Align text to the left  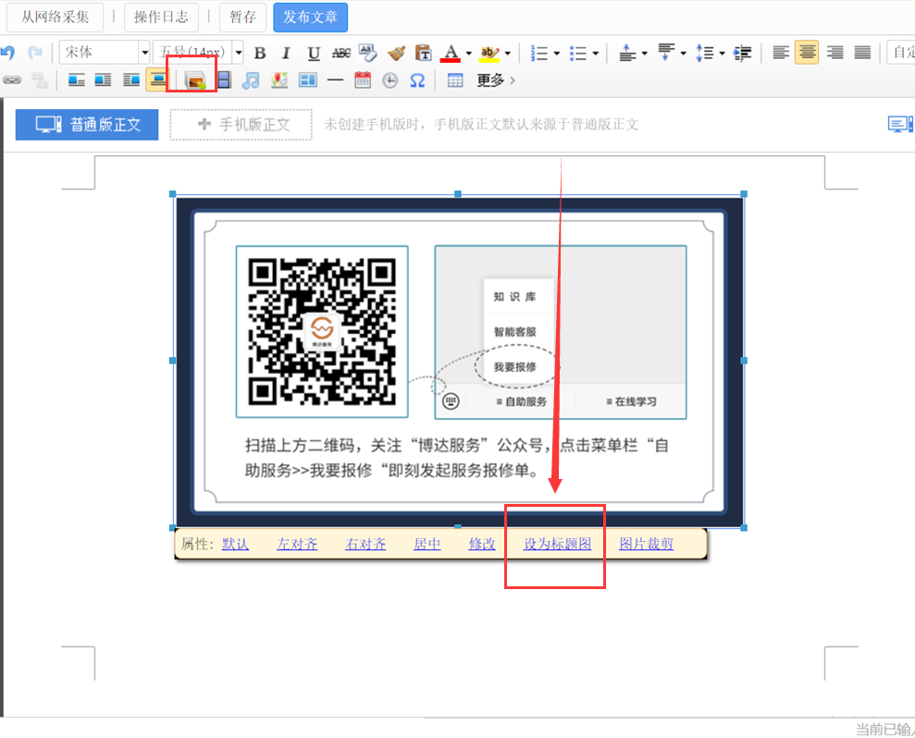tap(781, 53)
